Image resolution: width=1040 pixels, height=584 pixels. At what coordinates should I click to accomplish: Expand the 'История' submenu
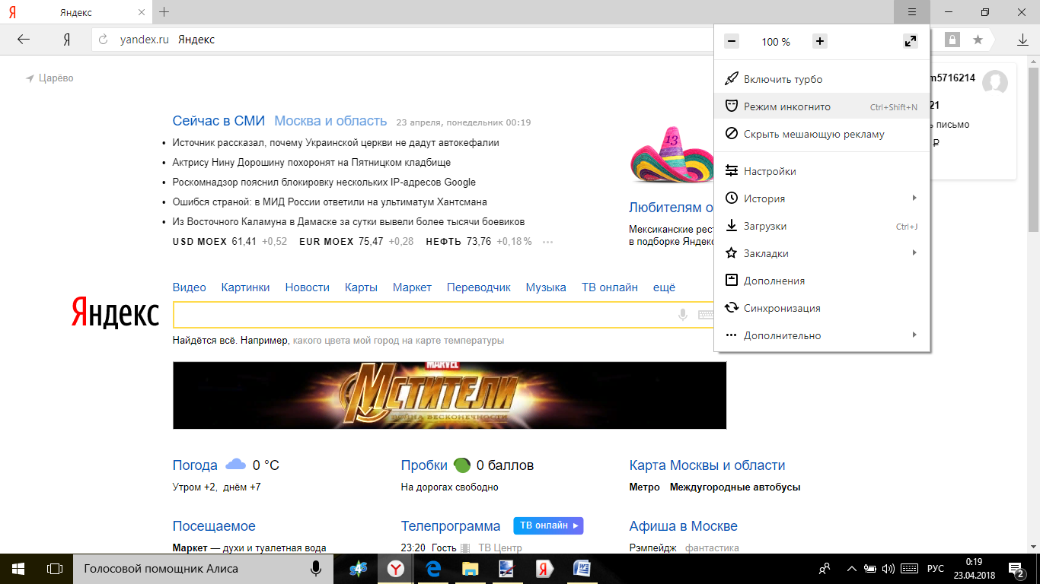click(x=822, y=198)
